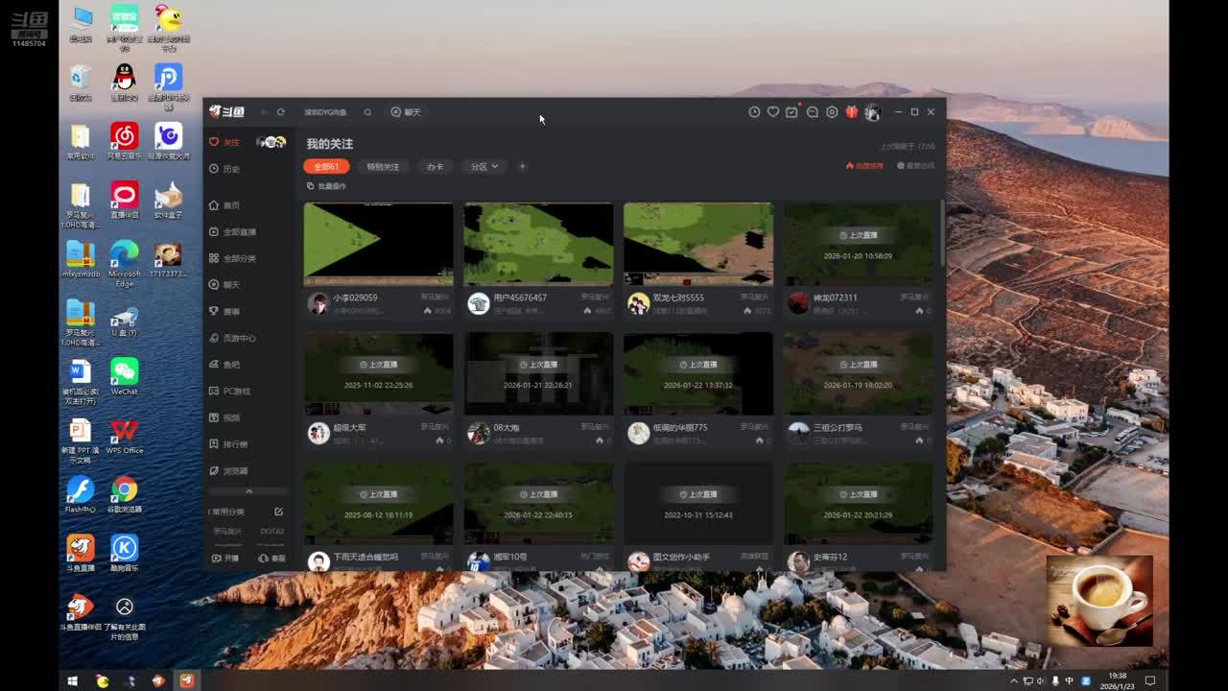Viewport: 1228px width, 691px height.
Task: Select the 特别关注 filter tab
Action: click(x=382, y=167)
